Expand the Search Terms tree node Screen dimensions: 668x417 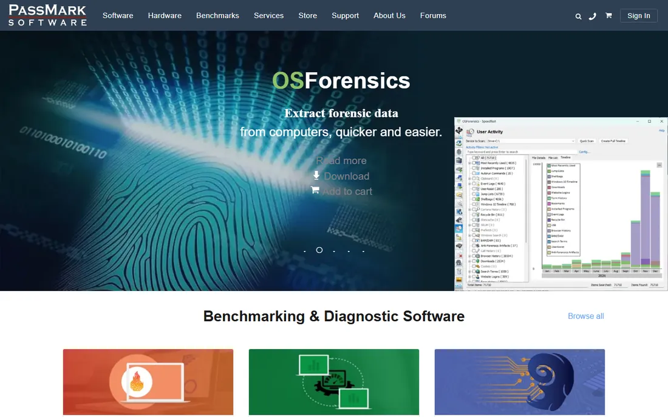click(469, 272)
